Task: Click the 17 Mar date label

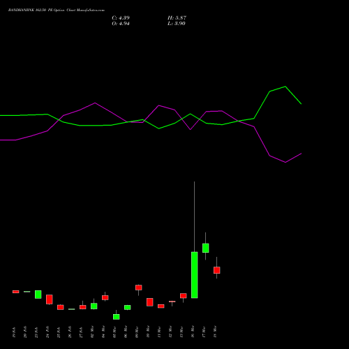Action: click(204, 332)
